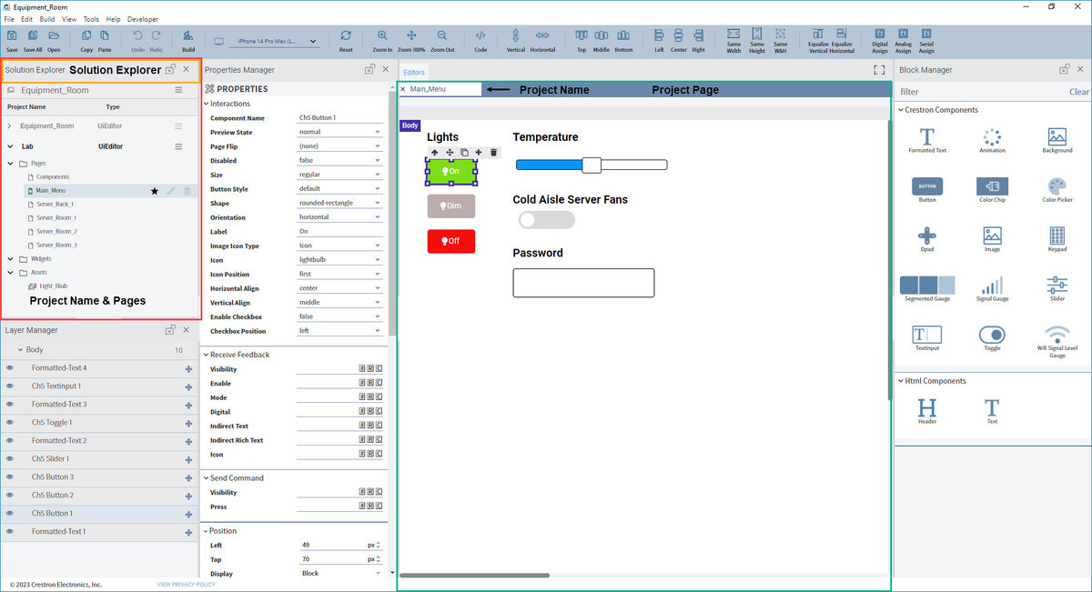Click the Temperature slider handle
This screenshot has height=592, width=1092.
591,165
